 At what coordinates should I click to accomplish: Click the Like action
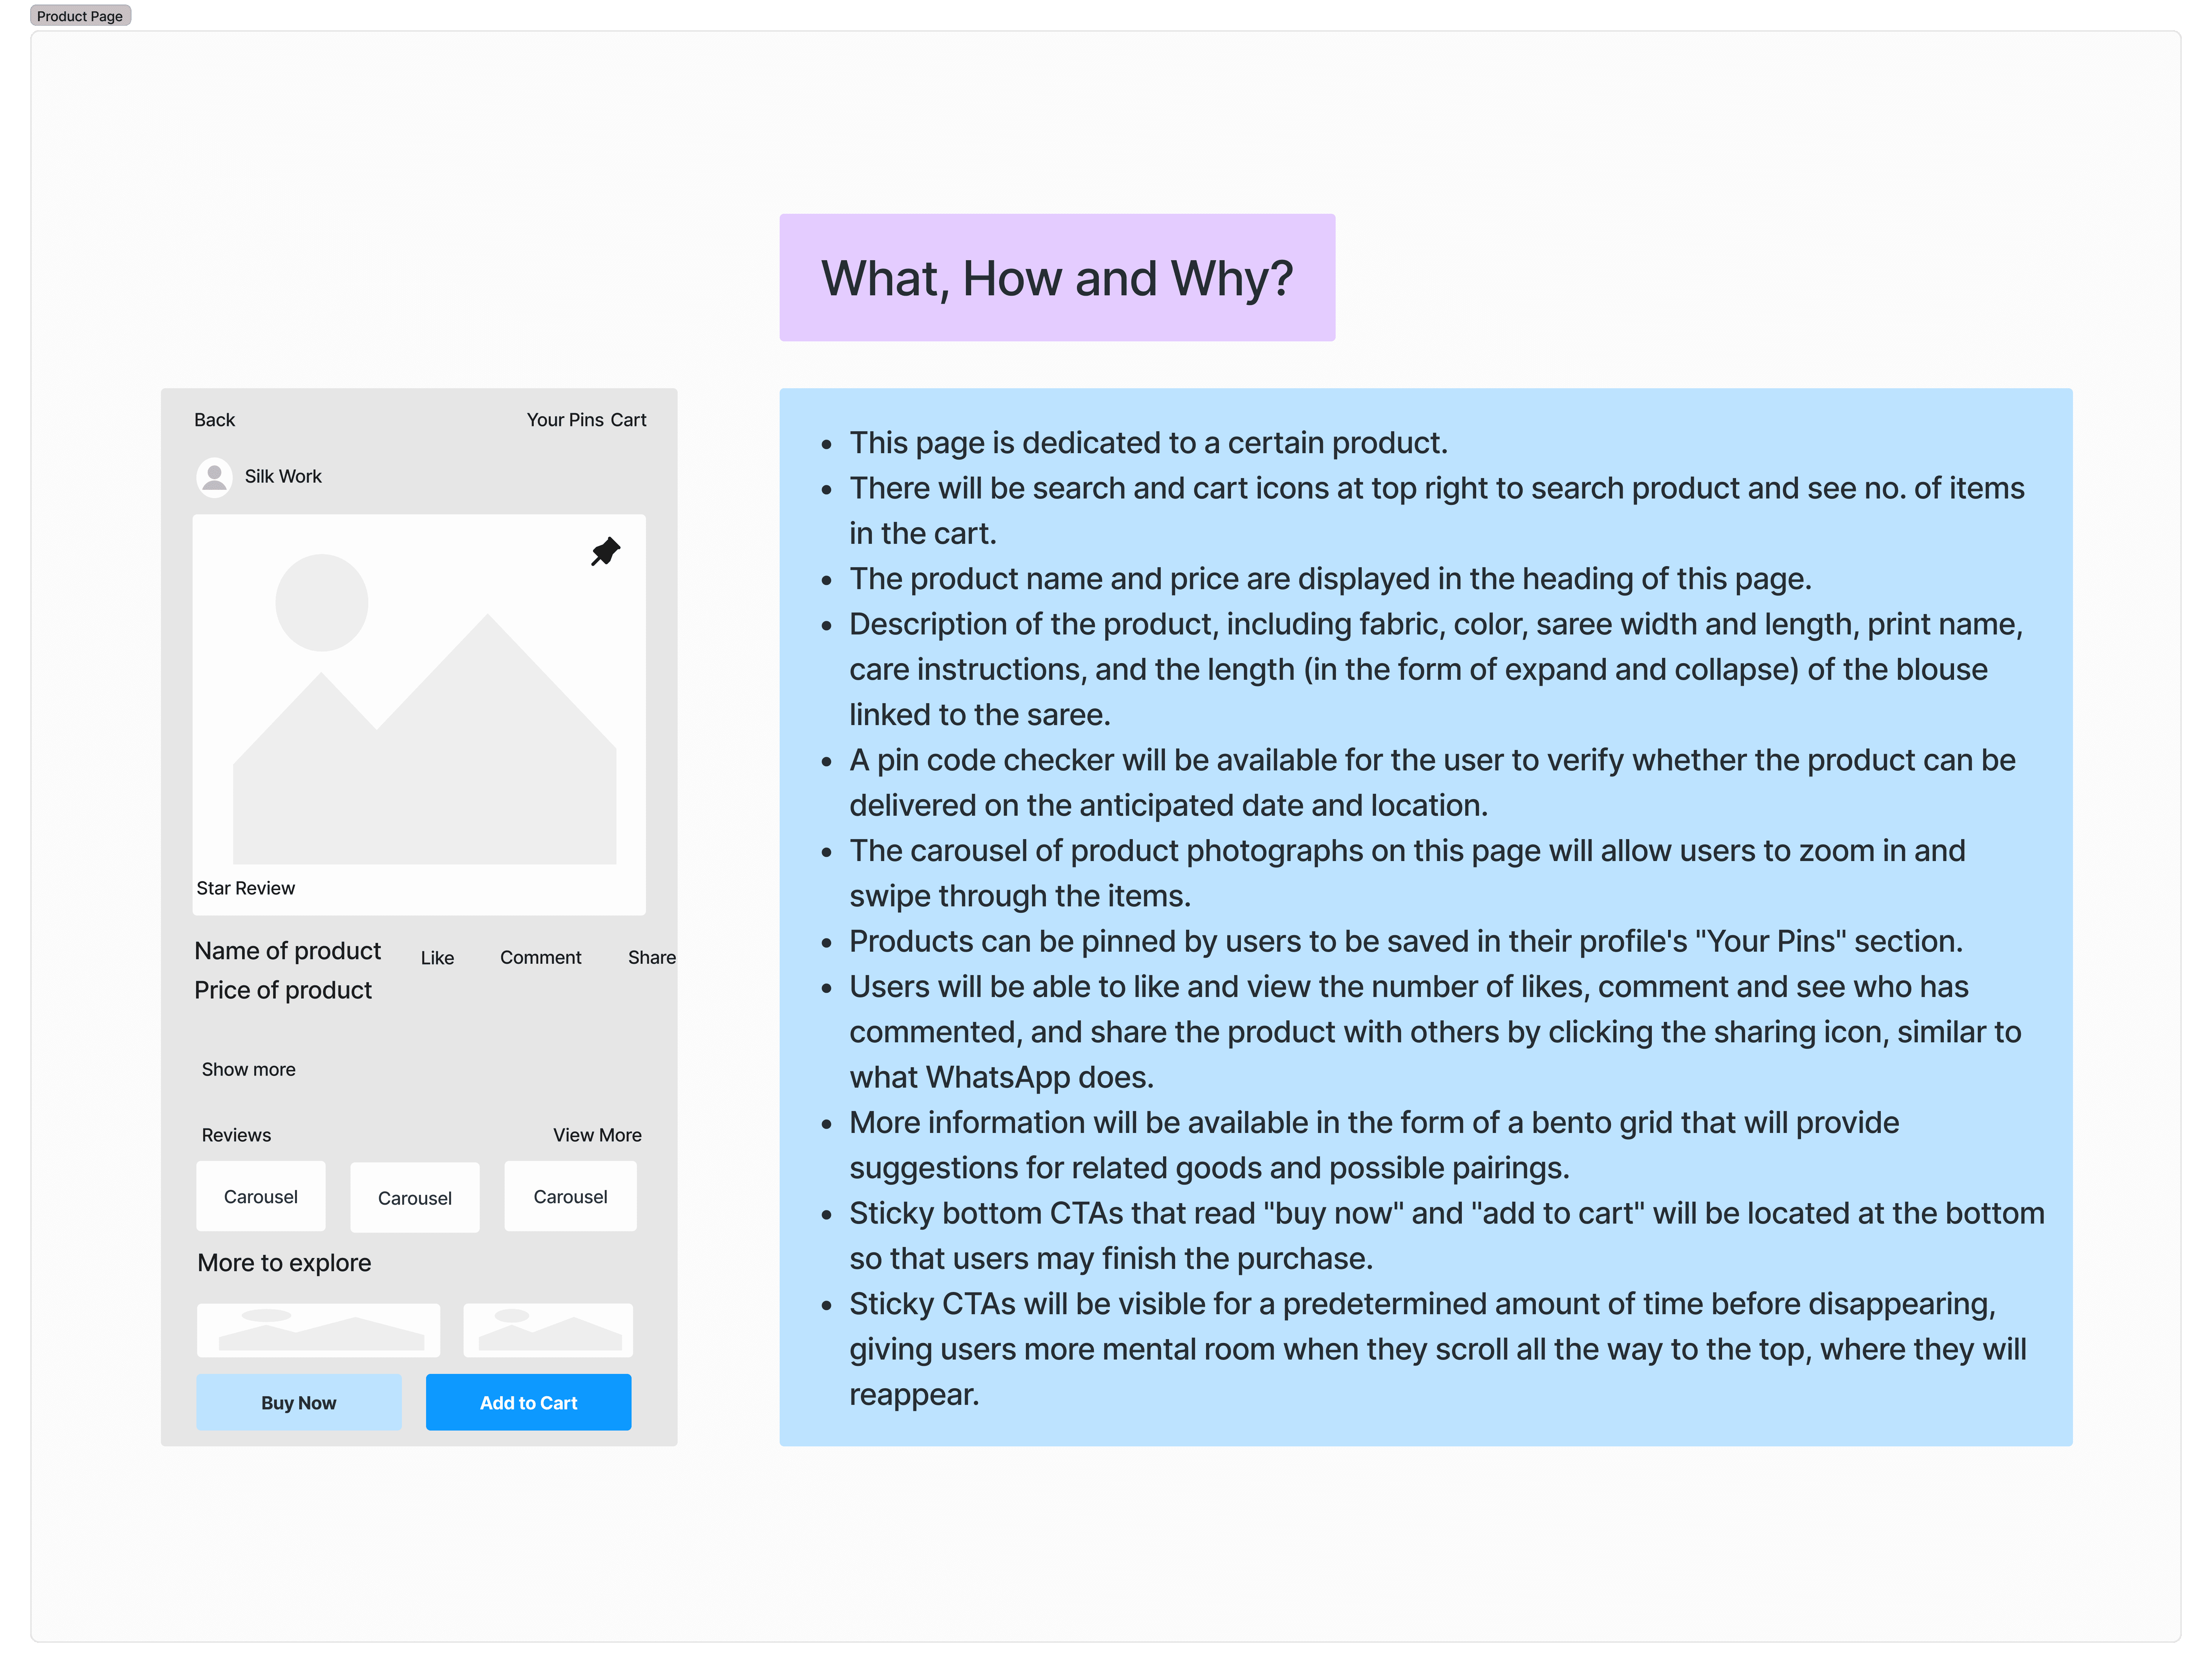[x=437, y=958]
